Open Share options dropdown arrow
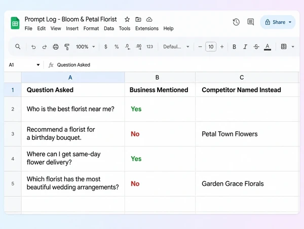 click(x=290, y=22)
